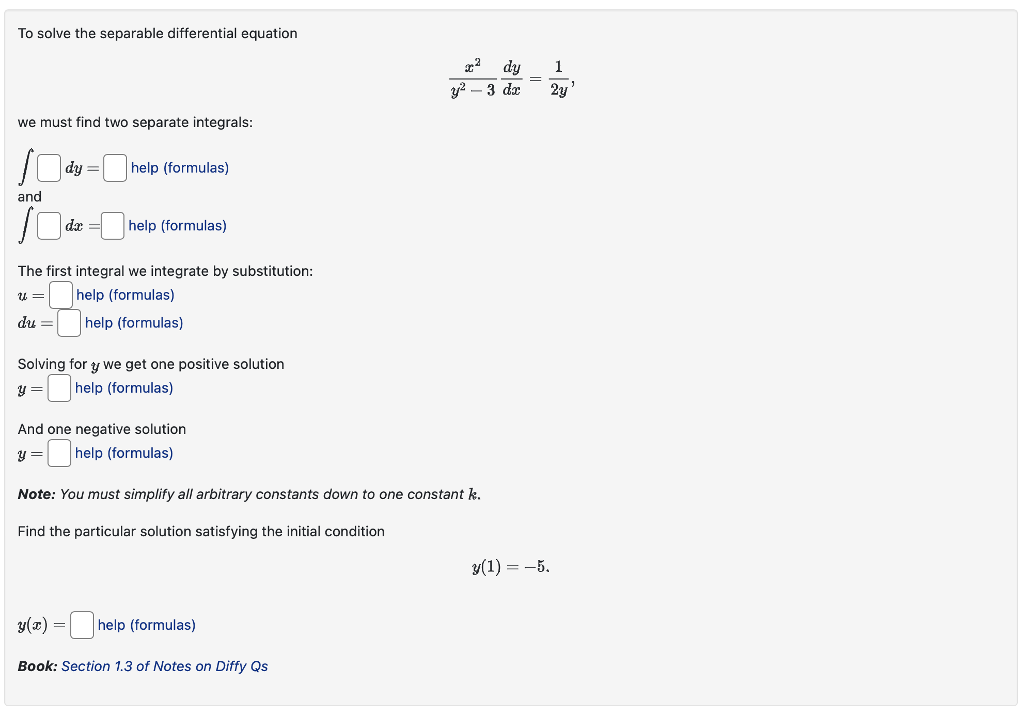Image resolution: width=1036 pixels, height=714 pixels.
Task: Click the answer box after the dx integral
Action: [x=113, y=226]
